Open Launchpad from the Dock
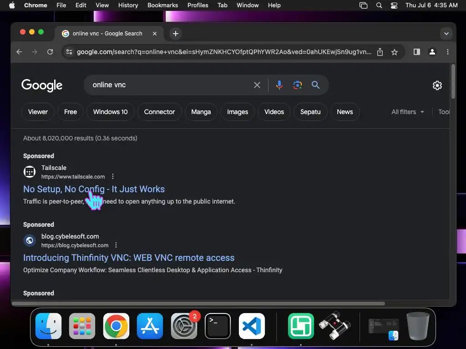The image size is (466, 349). click(82, 326)
